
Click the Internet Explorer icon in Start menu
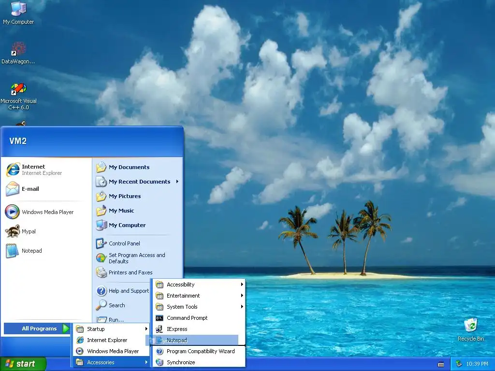[13, 170]
